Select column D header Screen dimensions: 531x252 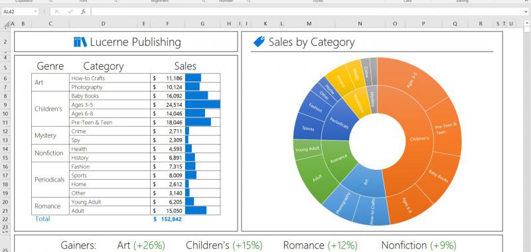pos(104,24)
